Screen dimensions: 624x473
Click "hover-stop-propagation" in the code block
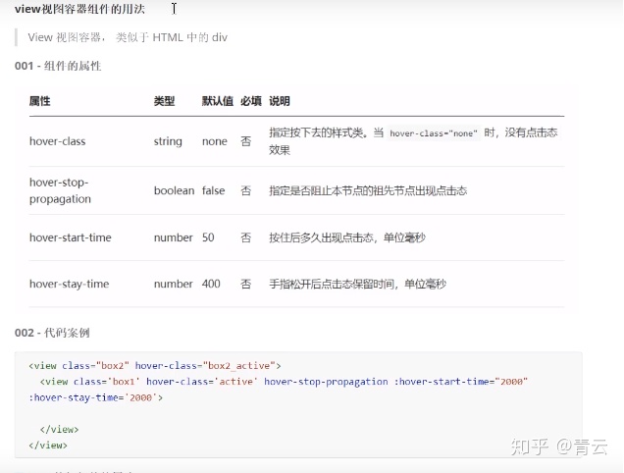click(x=326, y=382)
